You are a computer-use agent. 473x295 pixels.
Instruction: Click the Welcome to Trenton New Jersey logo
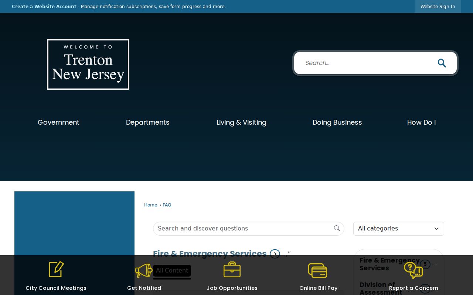click(x=88, y=65)
